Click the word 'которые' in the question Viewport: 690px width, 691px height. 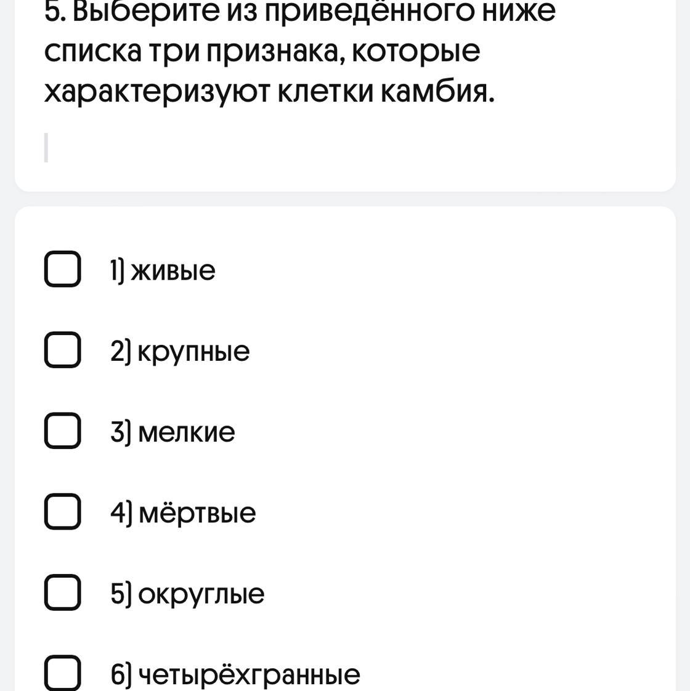tap(416, 53)
